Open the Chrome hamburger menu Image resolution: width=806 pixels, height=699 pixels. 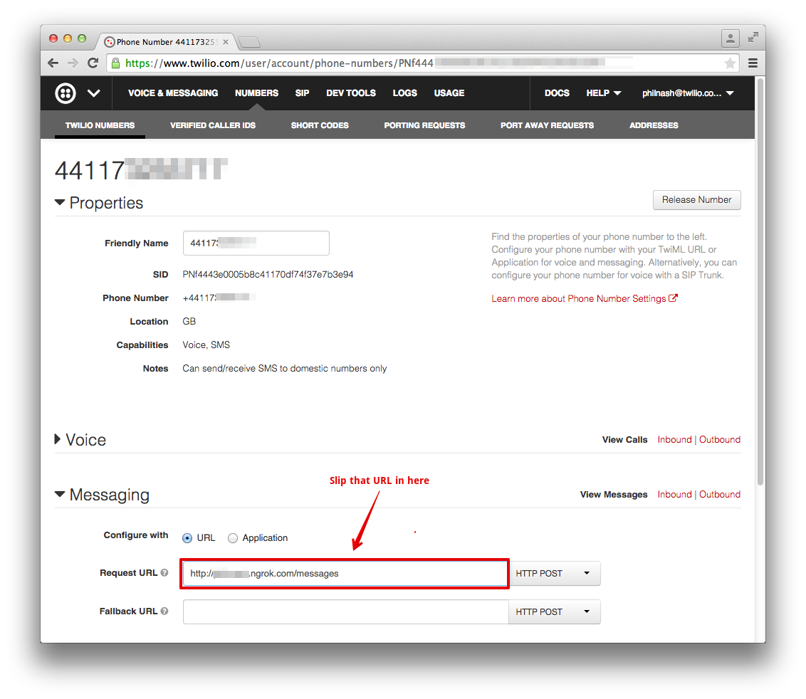point(753,63)
